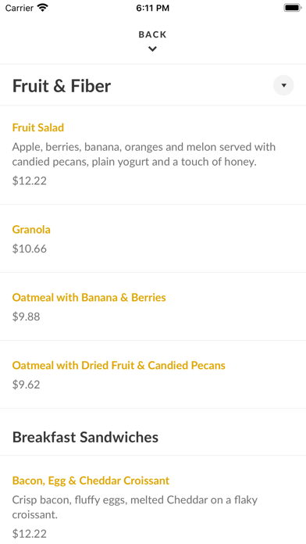Screen dimensions: 306x544
Task: Tap the 6:11 PM clock
Action: [x=153, y=8]
